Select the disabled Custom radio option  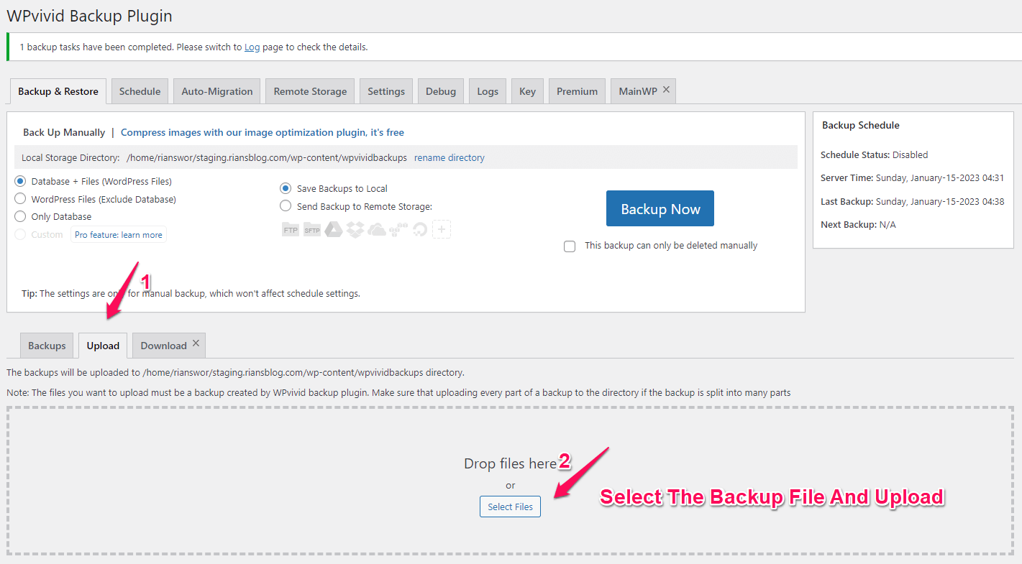click(x=20, y=234)
